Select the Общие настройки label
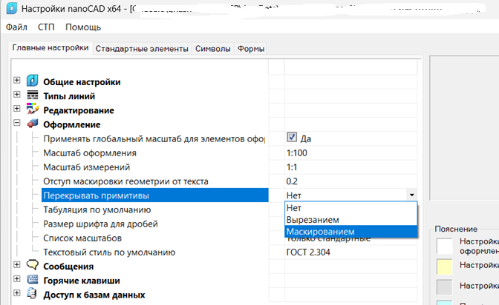Viewport: 499px width, 305px height. [82, 82]
